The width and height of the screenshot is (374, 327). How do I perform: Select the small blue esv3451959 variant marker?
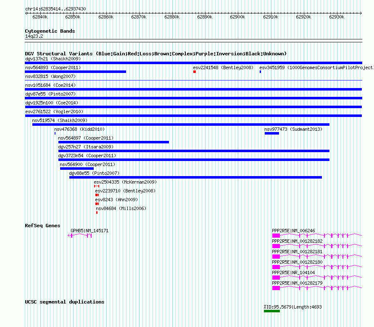coord(260,72)
